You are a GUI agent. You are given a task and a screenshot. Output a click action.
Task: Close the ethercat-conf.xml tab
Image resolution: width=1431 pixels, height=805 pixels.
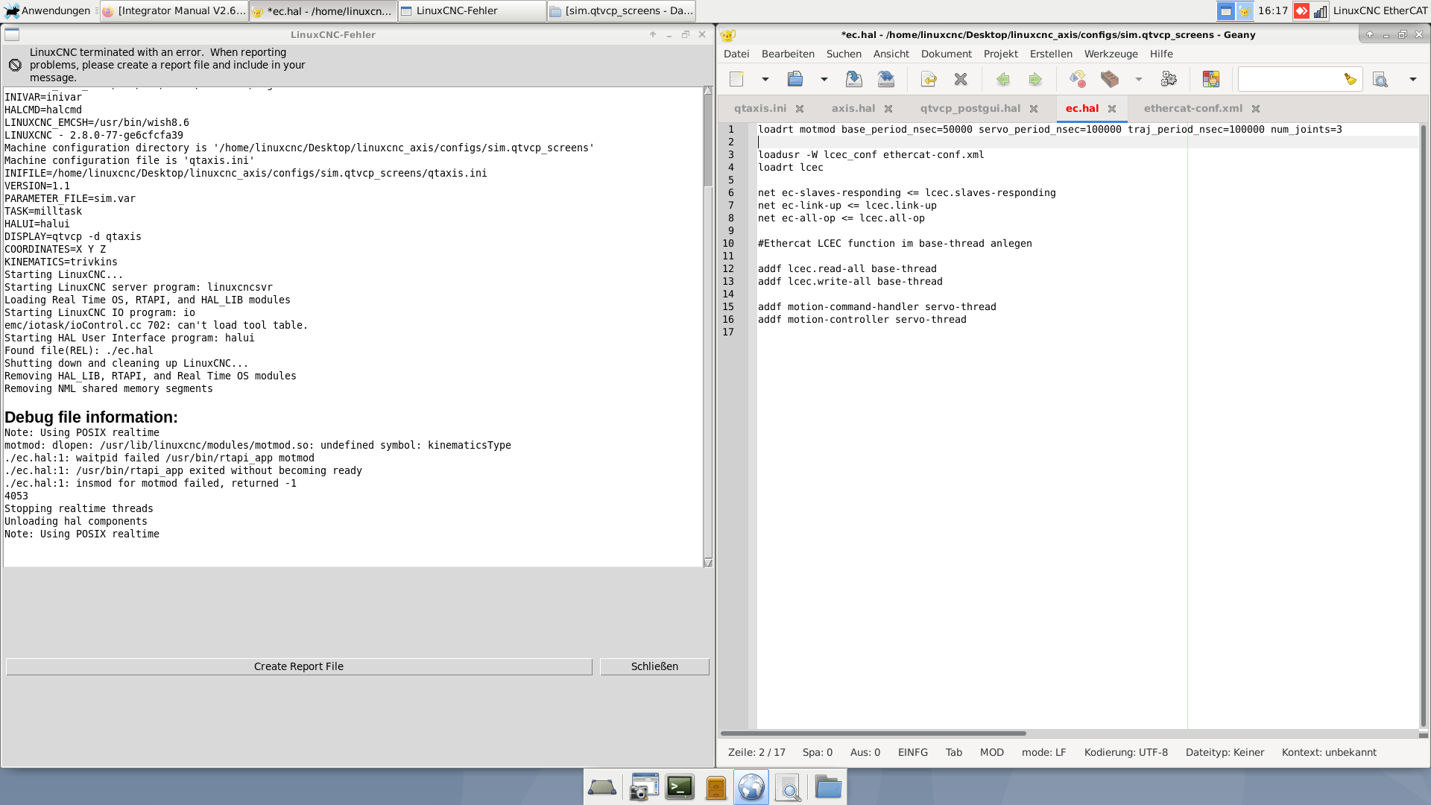1256,109
